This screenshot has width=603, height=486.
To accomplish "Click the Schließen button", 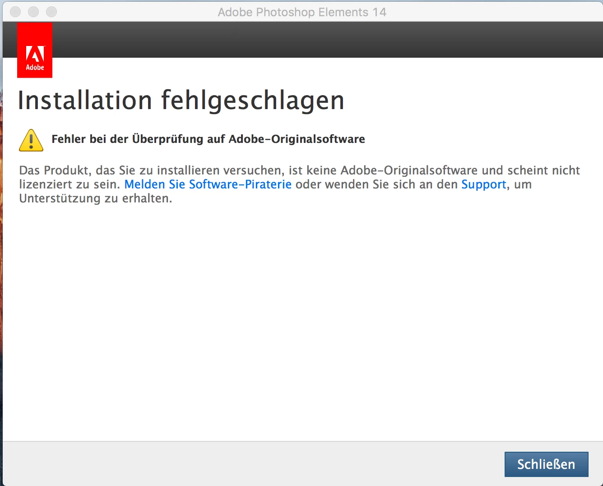I will (546, 464).
